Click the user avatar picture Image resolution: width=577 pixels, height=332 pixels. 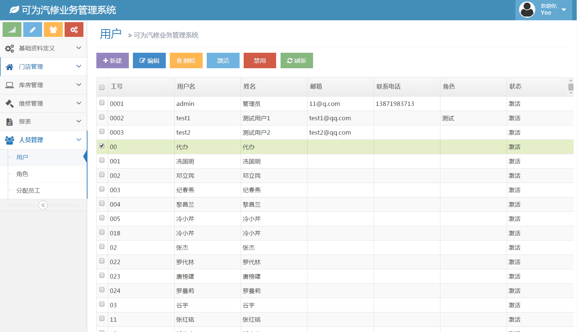tap(527, 10)
